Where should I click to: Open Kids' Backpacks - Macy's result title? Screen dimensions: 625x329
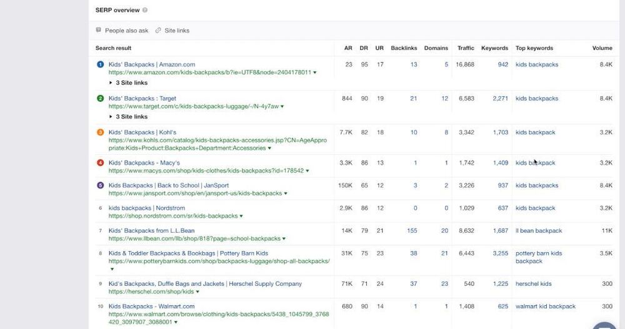coord(144,162)
